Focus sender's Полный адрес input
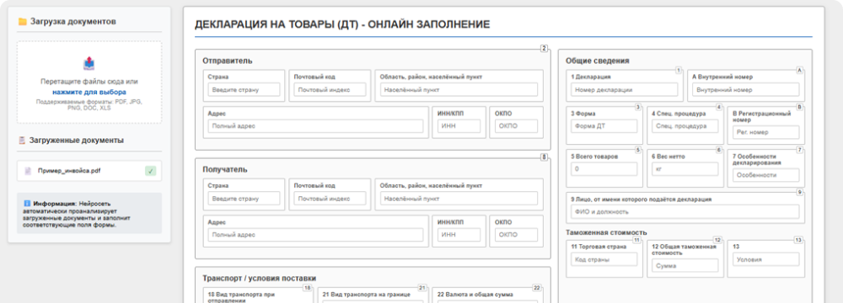Viewport: 843px width, 303px height. (x=315, y=126)
